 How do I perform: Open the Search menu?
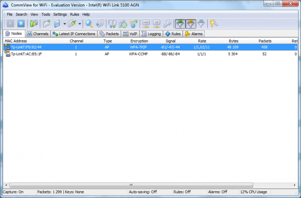pyautogui.click(x=21, y=14)
